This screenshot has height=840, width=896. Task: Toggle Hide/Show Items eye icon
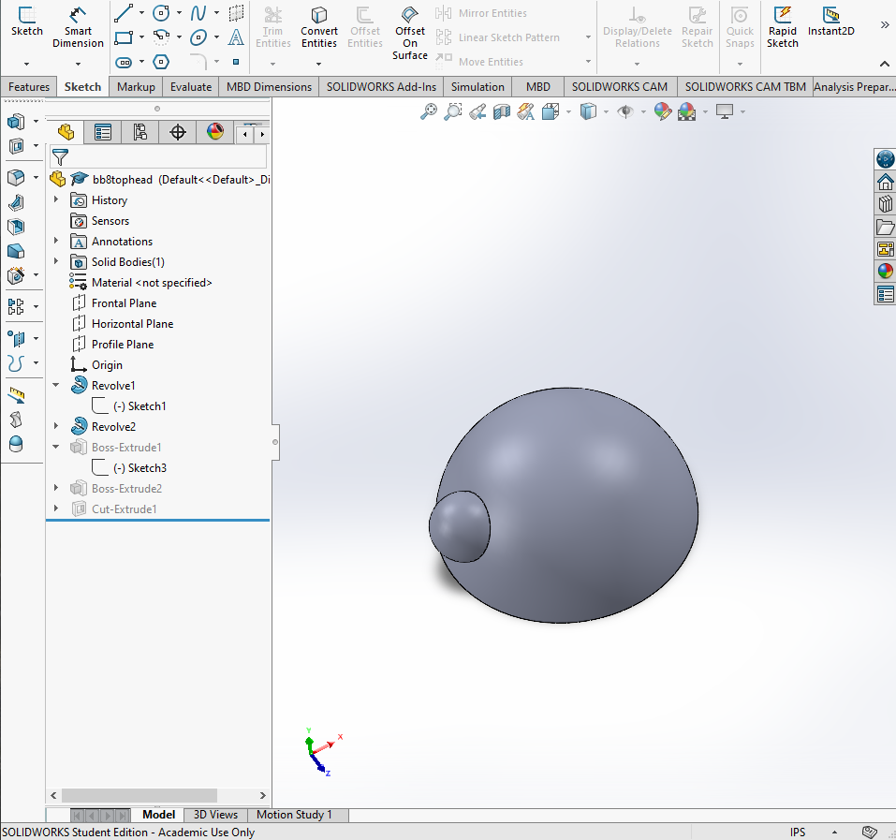[x=625, y=111]
